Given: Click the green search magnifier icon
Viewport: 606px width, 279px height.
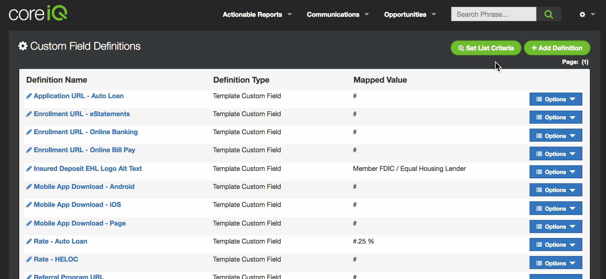Looking at the screenshot, I should (x=549, y=14).
